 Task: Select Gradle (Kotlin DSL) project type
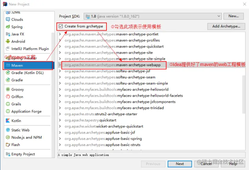coord(28,73)
